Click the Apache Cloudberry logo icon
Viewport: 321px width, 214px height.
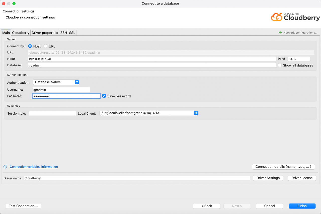point(277,17)
